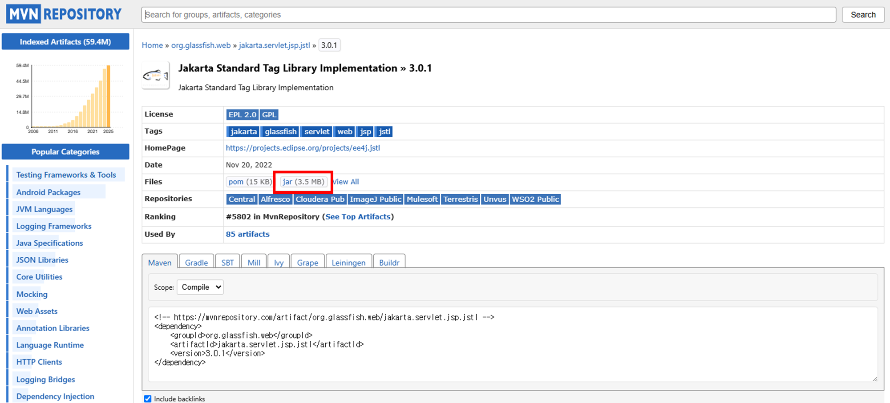
Task: Open JVM Languages category
Action: tap(44, 209)
